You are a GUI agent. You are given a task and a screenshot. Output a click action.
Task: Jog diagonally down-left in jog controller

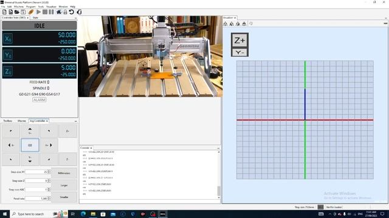11,159
